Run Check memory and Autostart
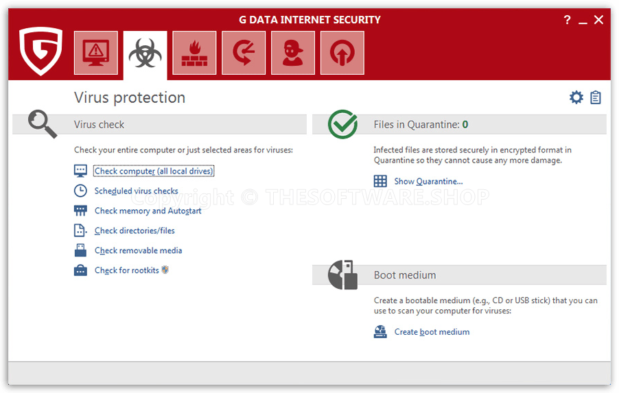Image resolution: width=619 pixels, height=393 pixels. [x=148, y=211]
